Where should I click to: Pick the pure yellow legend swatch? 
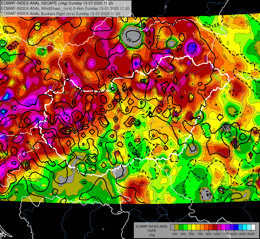(x=194, y=227)
